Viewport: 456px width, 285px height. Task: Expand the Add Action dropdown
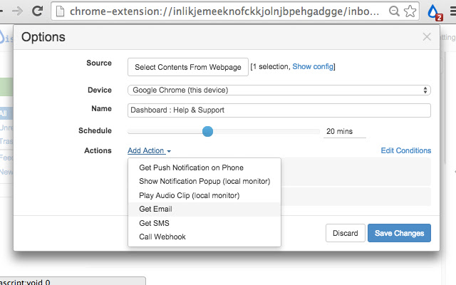click(x=149, y=151)
